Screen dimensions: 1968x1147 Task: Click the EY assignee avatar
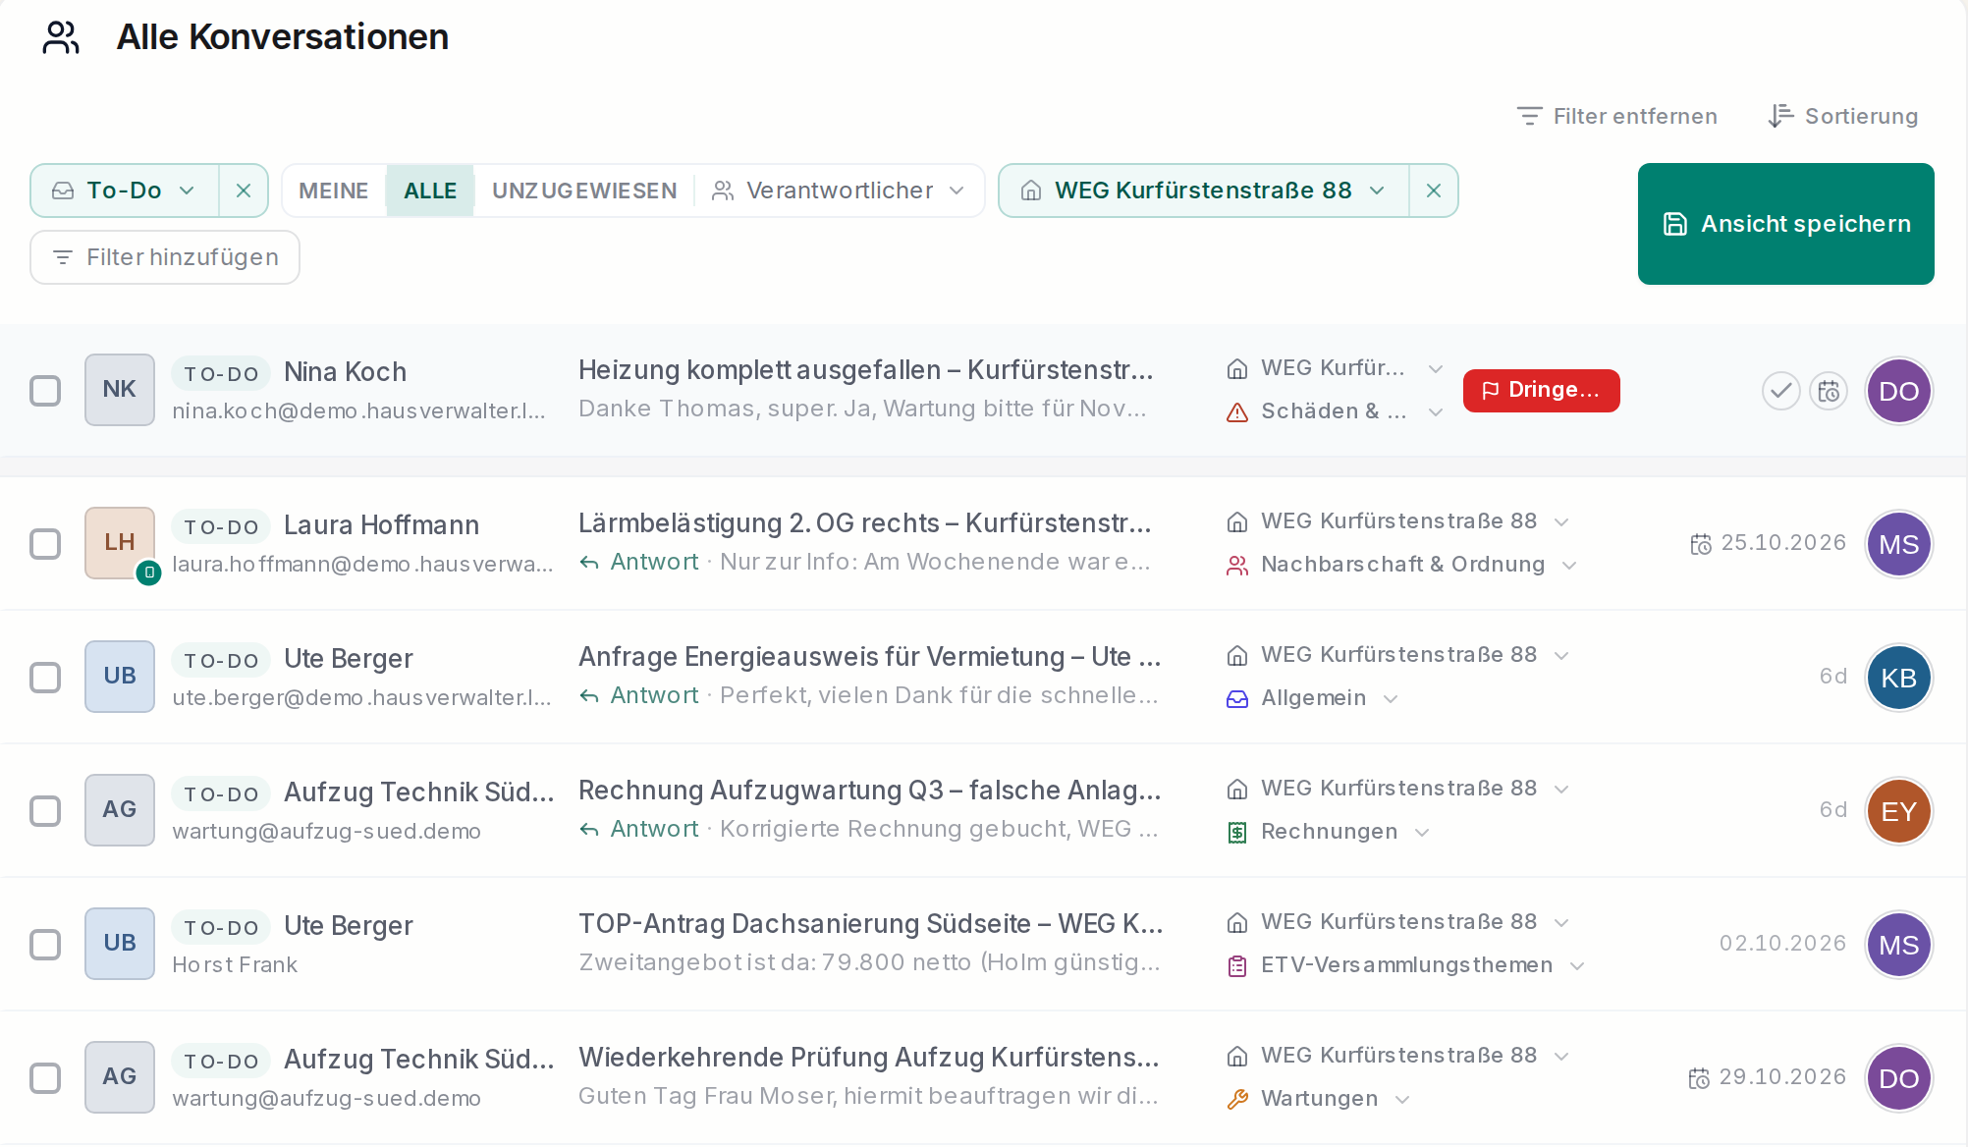[x=1898, y=811]
